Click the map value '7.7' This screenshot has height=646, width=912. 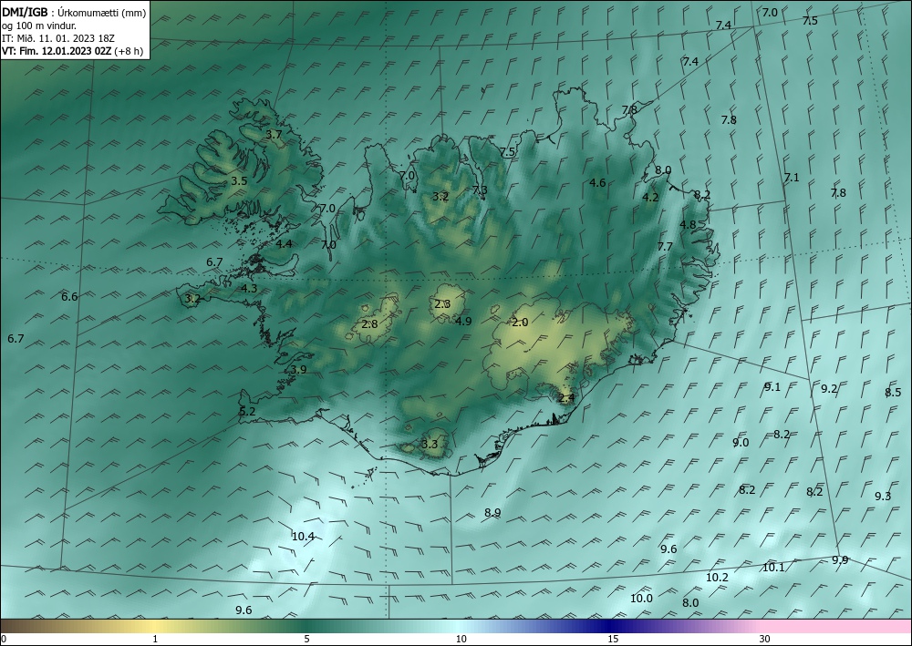pyautogui.click(x=665, y=246)
